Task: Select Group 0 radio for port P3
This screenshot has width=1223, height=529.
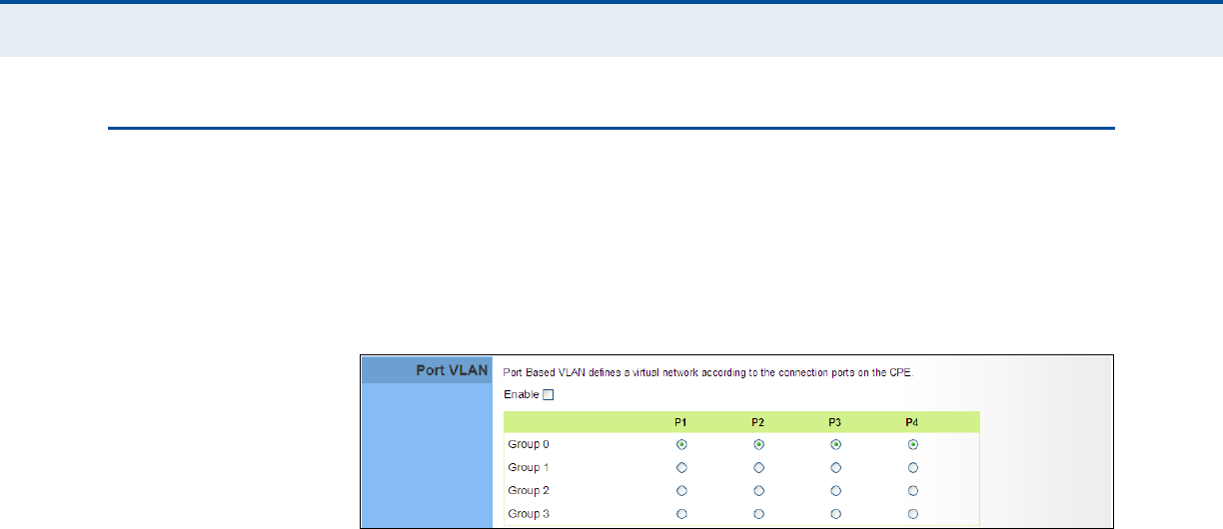Action: [836, 444]
